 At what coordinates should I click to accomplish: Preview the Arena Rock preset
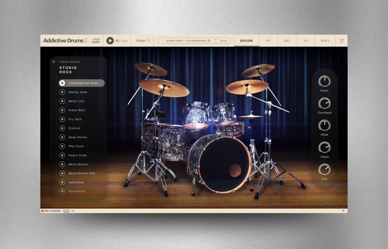coord(62,110)
